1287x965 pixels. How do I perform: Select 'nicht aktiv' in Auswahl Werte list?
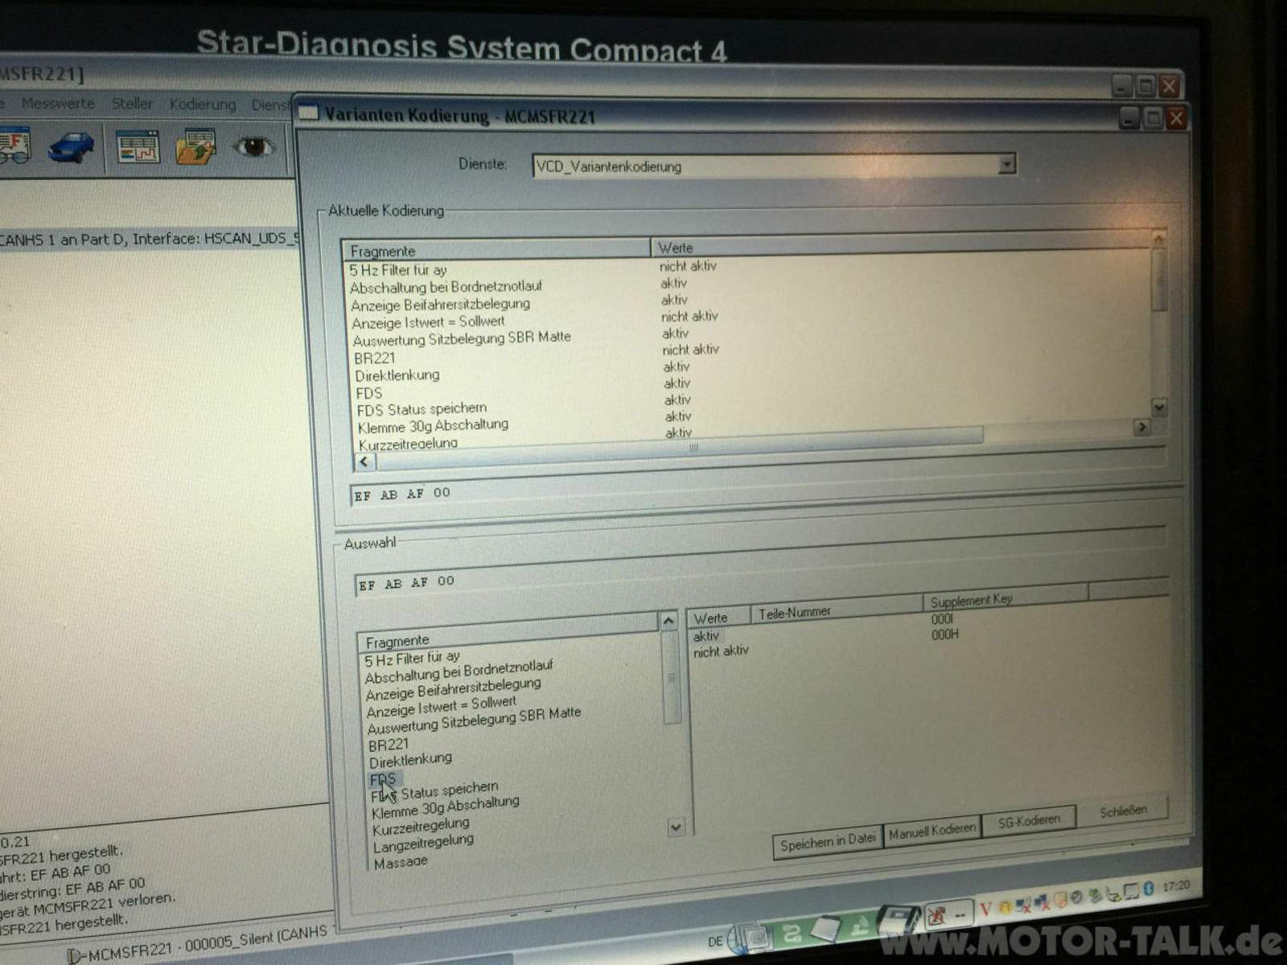click(721, 651)
